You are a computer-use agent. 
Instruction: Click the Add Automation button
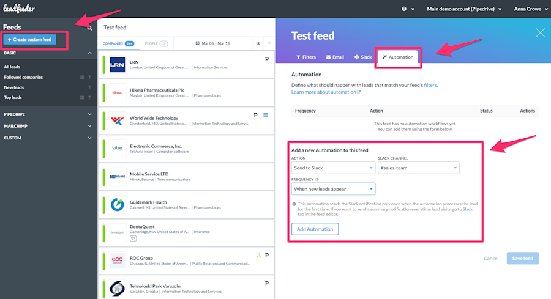coord(315,229)
